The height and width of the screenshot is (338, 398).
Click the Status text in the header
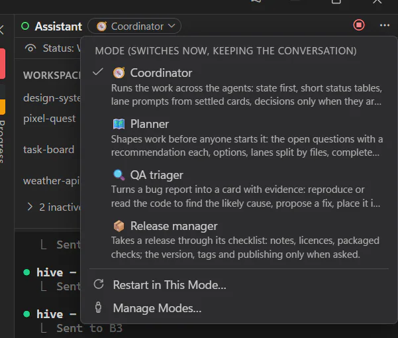(61, 48)
